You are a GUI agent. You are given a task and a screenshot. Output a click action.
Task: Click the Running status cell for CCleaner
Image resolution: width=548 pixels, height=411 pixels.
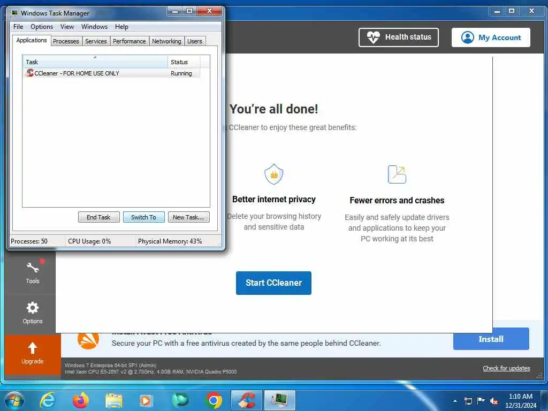click(x=181, y=73)
